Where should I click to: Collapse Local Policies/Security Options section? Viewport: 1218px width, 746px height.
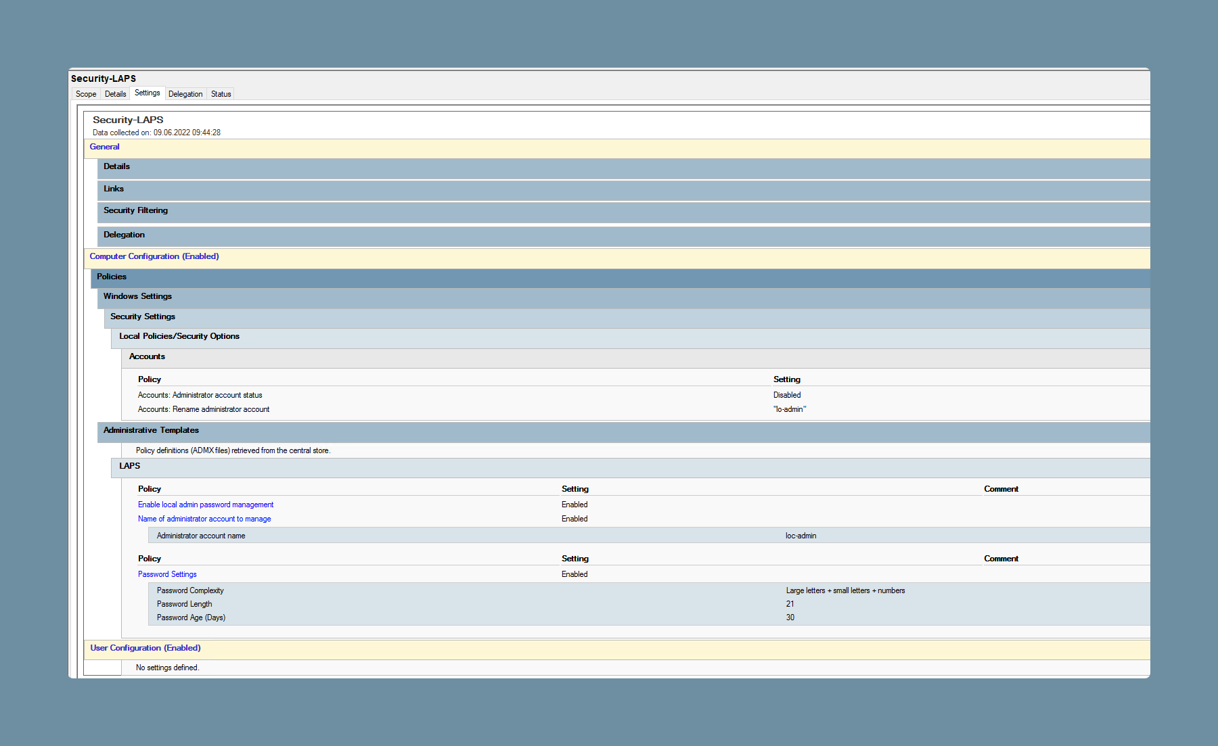630,338
